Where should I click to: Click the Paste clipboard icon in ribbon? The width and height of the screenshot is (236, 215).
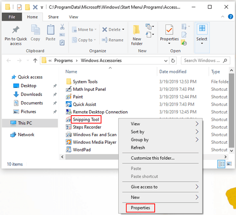click(51, 29)
